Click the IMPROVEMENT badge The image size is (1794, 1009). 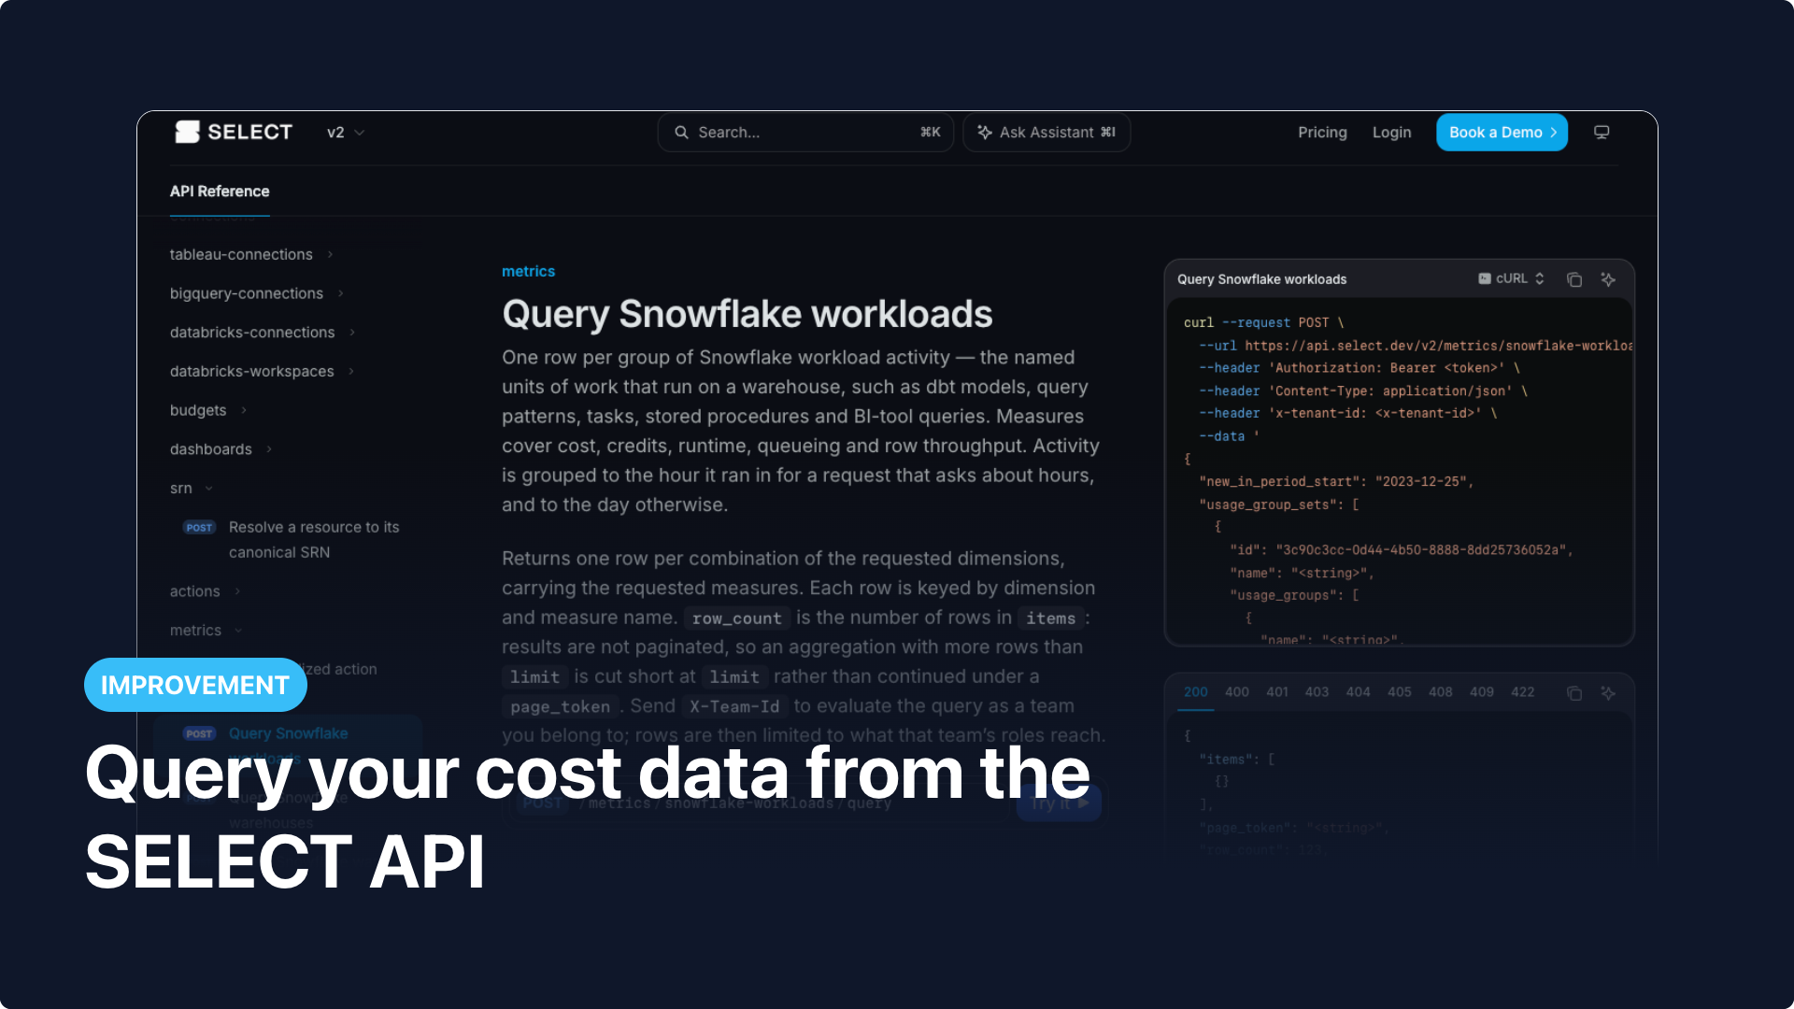point(195,685)
